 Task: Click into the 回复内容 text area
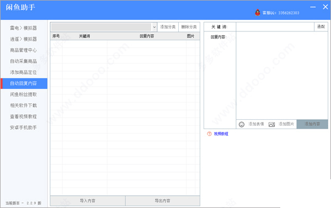coord(282,76)
